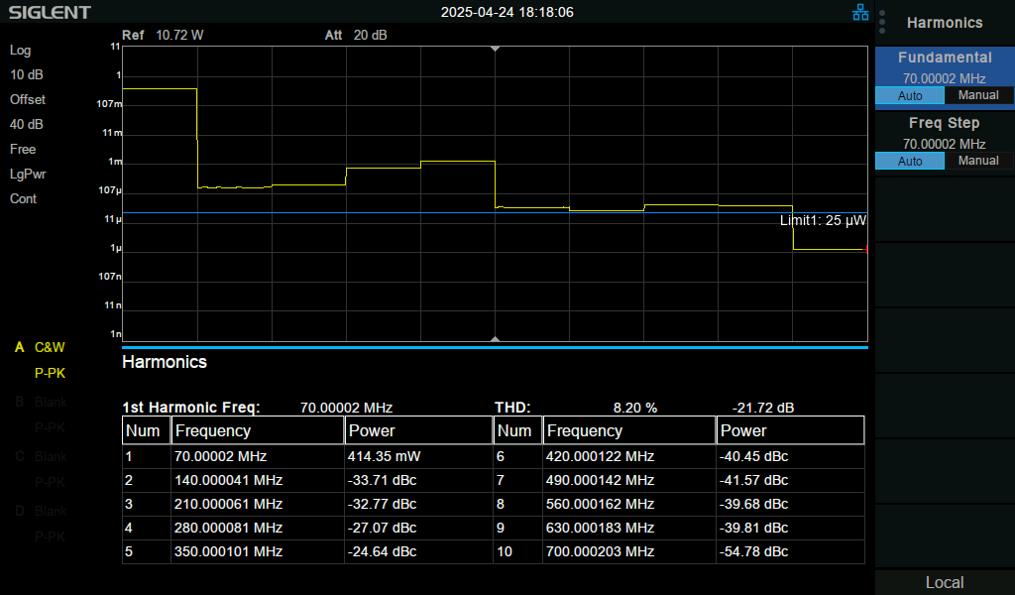Click the LAN network status icon
The height and width of the screenshot is (595, 1015).
click(x=860, y=12)
